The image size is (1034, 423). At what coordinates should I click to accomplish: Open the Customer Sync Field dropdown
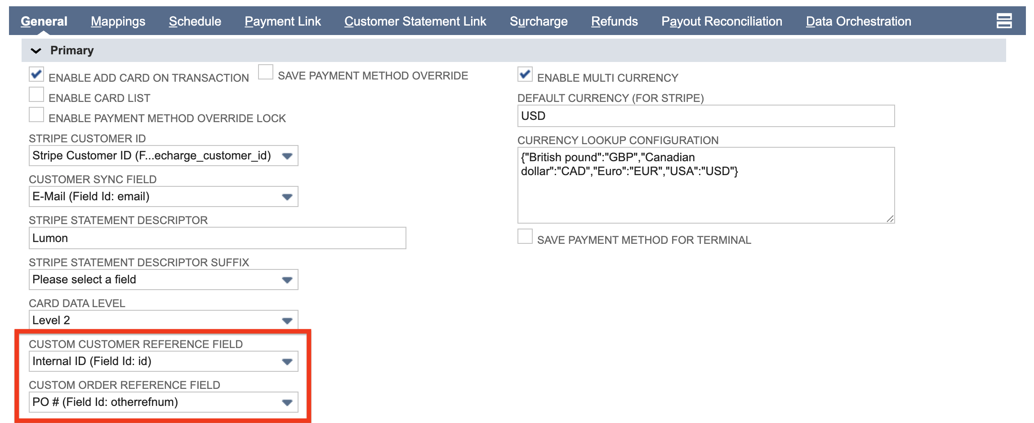coord(288,197)
